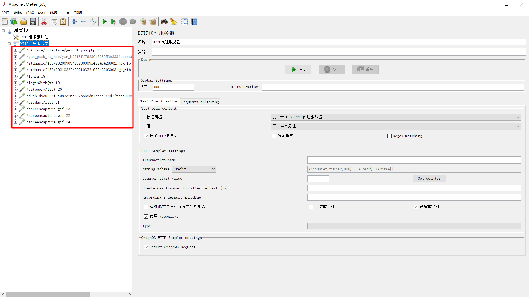Start the test with the green play icon
Image resolution: width=529 pixels, height=297 pixels.
coord(104,22)
